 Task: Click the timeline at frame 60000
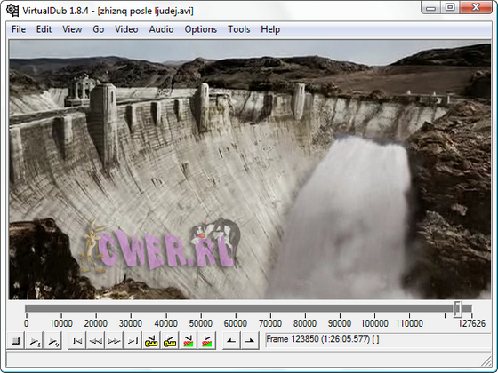tap(236, 309)
